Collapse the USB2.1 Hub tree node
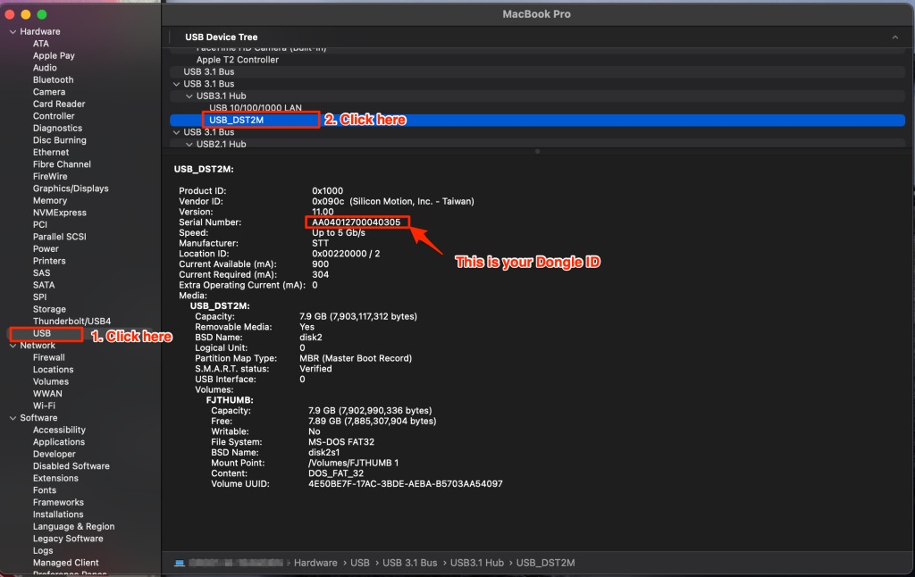This screenshot has width=915, height=577. click(x=189, y=145)
